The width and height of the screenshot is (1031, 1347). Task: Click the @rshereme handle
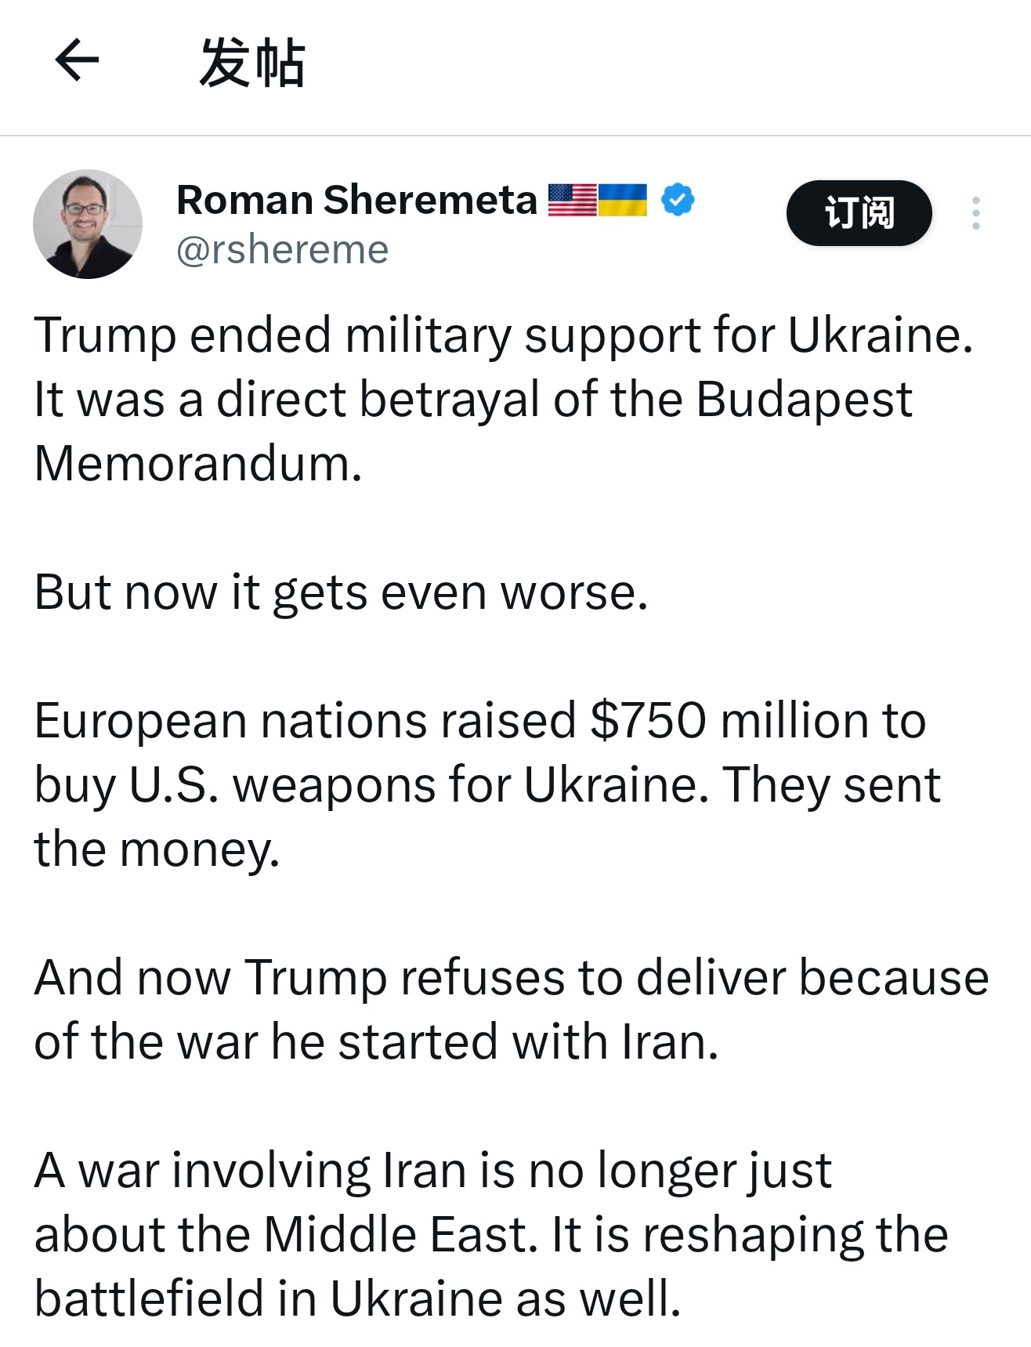282,250
